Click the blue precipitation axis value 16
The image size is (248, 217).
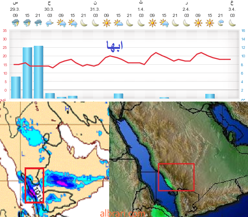[243, 31]
